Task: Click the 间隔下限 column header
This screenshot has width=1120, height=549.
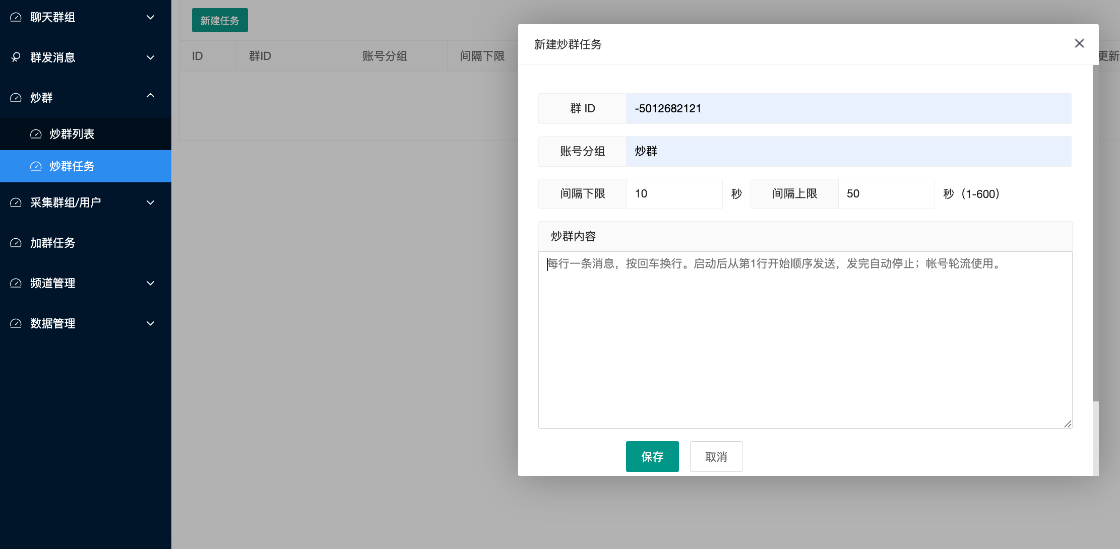Action: 482,56
